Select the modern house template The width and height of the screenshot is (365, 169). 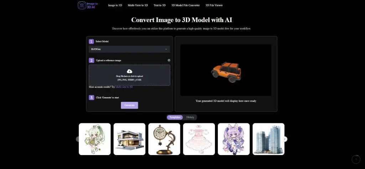129,139
